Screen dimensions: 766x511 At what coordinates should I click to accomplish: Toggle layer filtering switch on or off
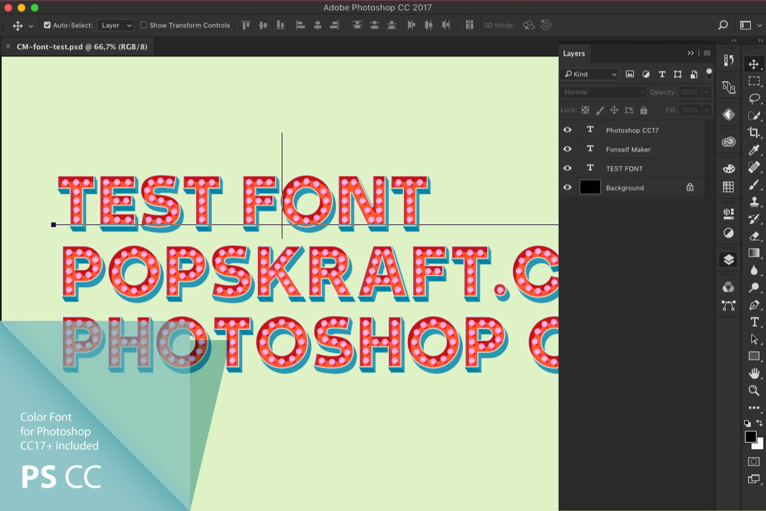(709, 73)
